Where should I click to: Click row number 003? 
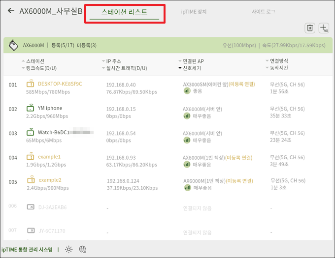(x=13, y=133)
